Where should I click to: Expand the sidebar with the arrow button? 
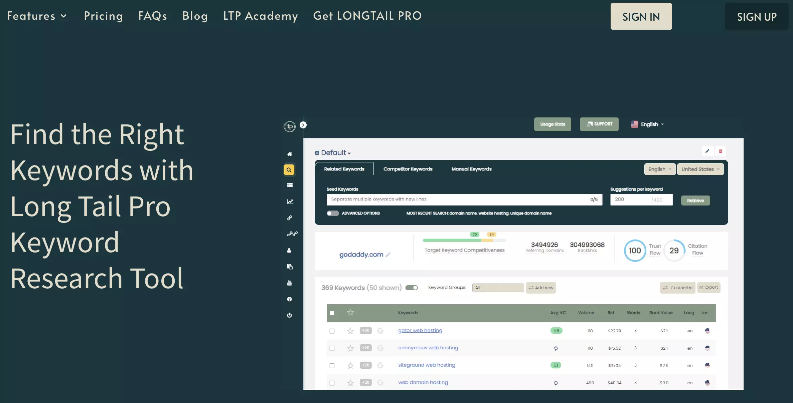click(x=303, y=125)
